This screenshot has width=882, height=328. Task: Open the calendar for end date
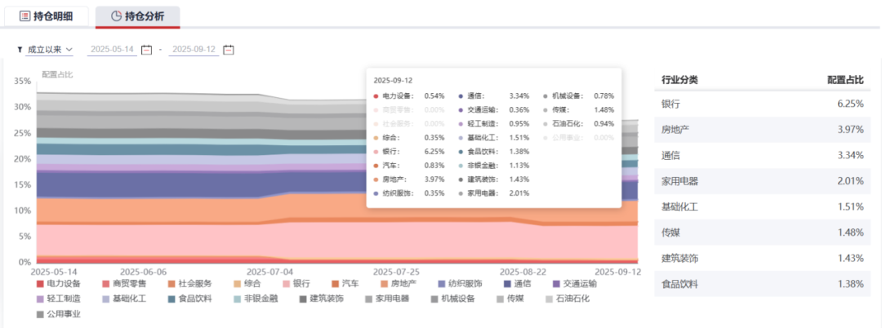(x=229, y=50)
